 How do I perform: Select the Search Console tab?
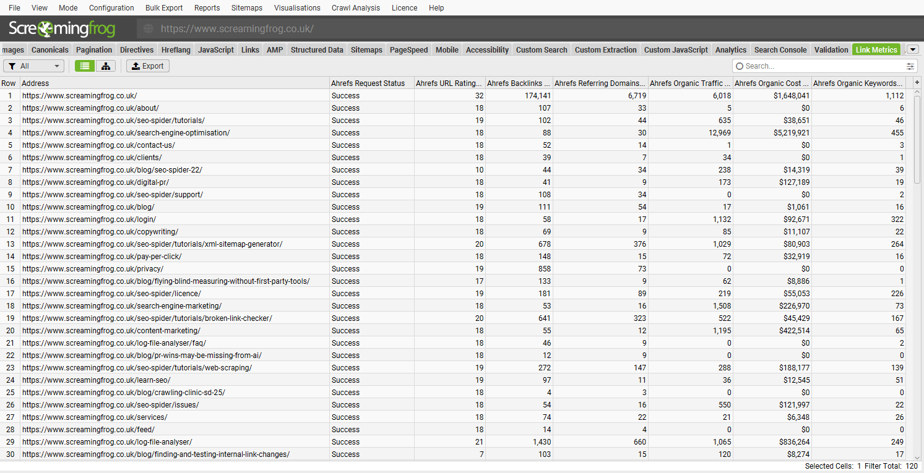[x=780, y=50]
